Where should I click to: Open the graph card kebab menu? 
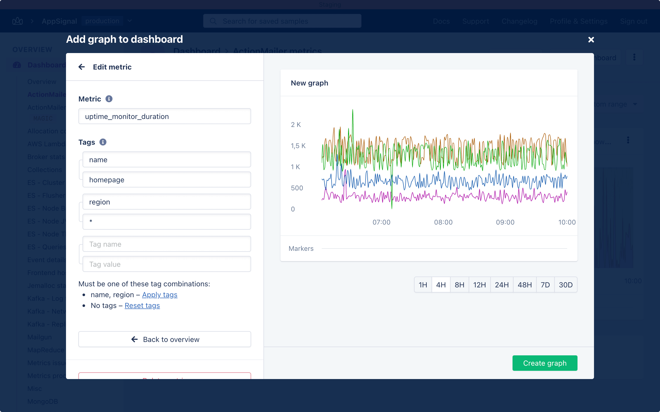(x=628, y=140)
